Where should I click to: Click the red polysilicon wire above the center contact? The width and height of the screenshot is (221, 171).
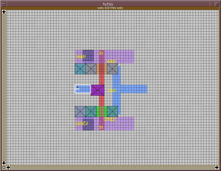[102, 79]
